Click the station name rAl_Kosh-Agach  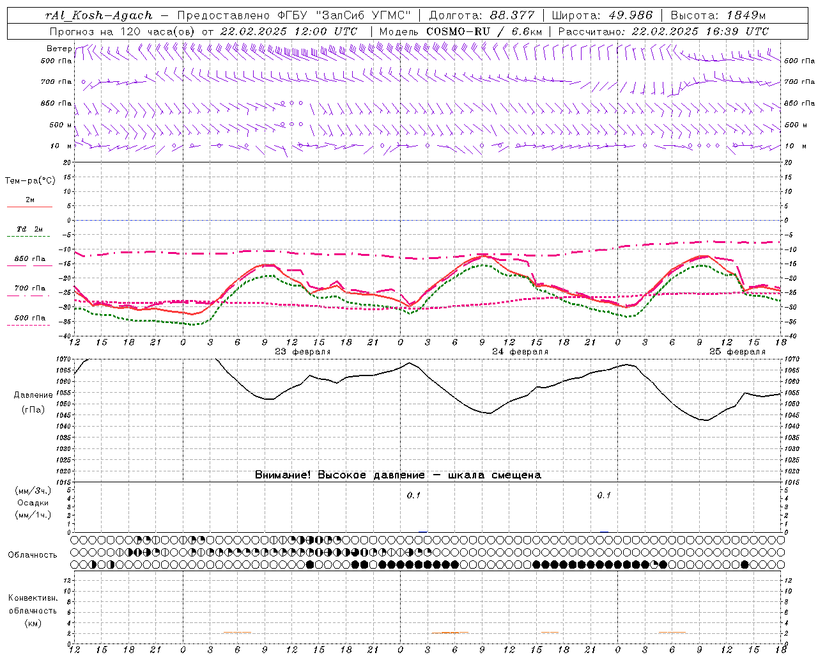pos(99,15)
